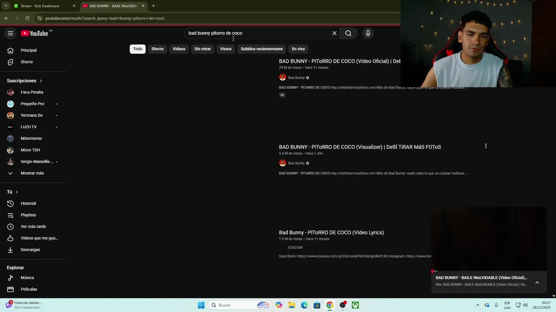The image size is (556, 312).
Task: Open the Windows Start menu
Action: point(201,305)
